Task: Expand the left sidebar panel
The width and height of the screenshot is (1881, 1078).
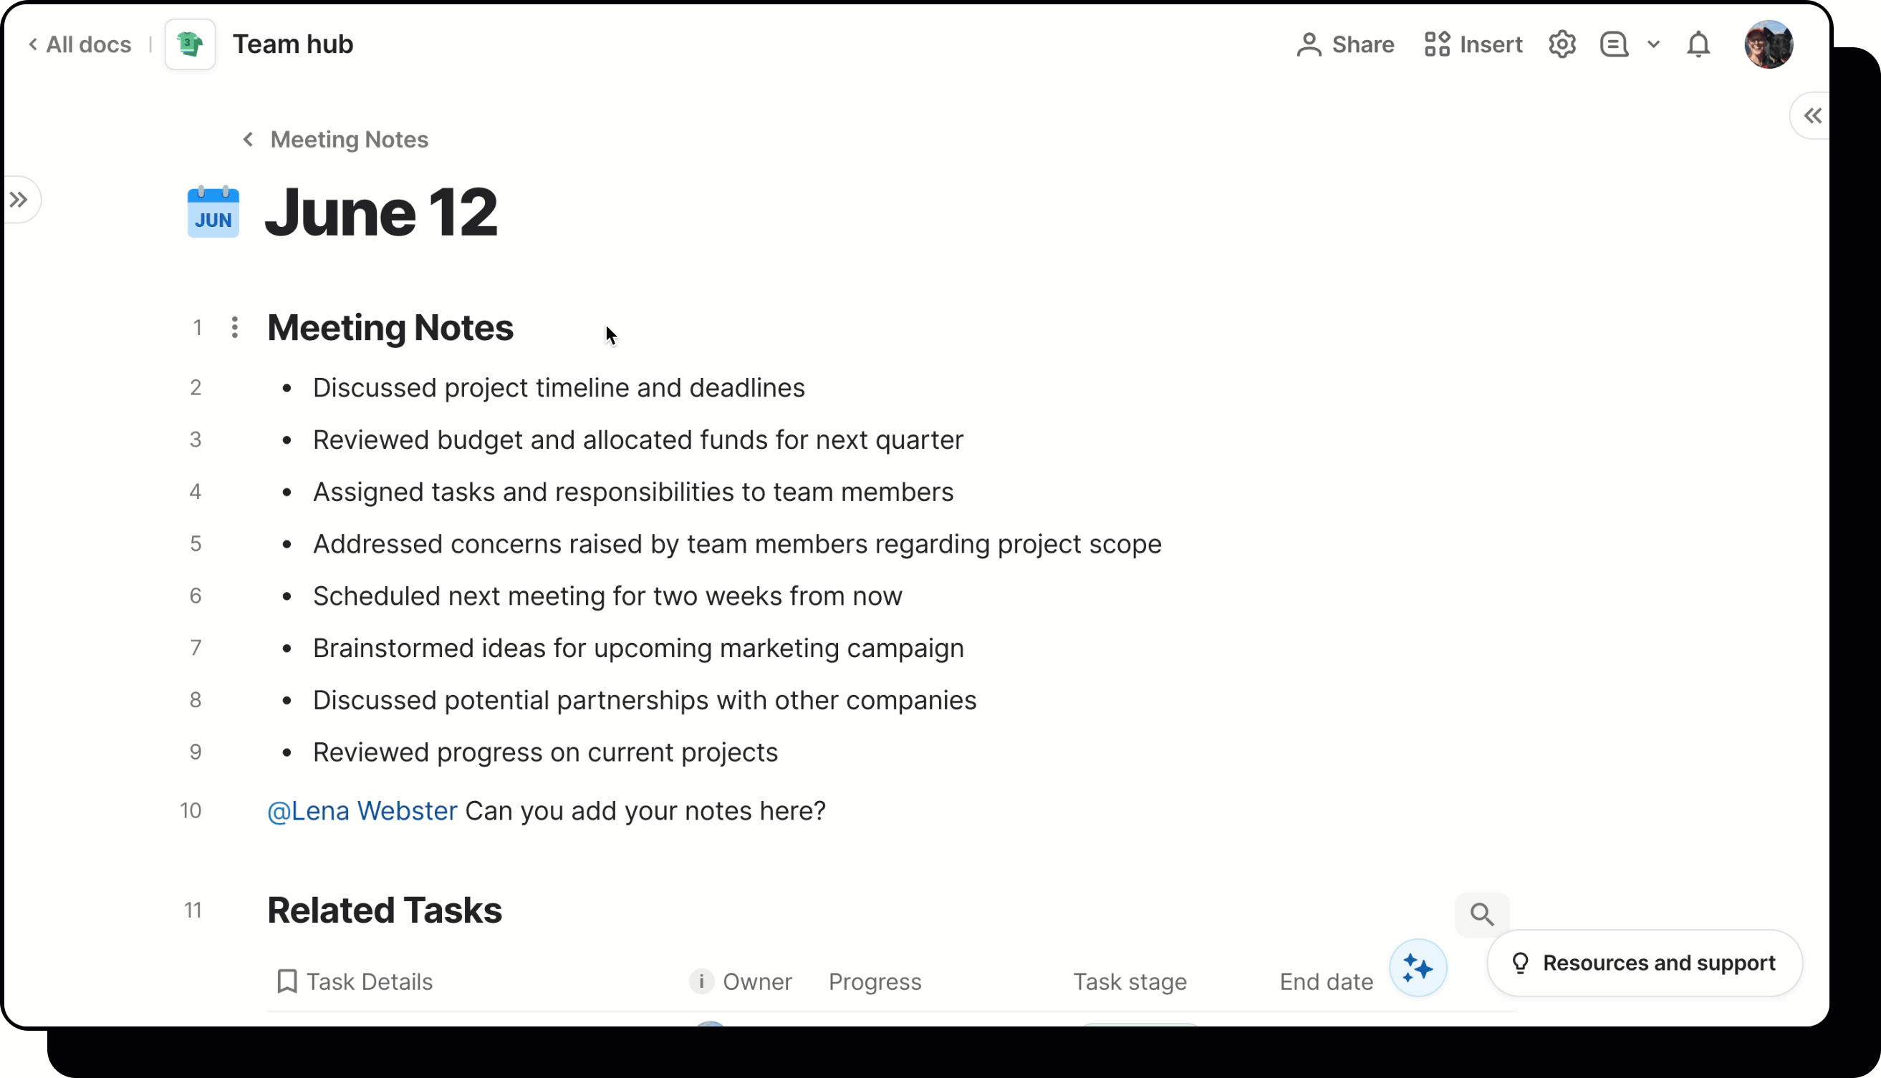Action: point(19,199)
